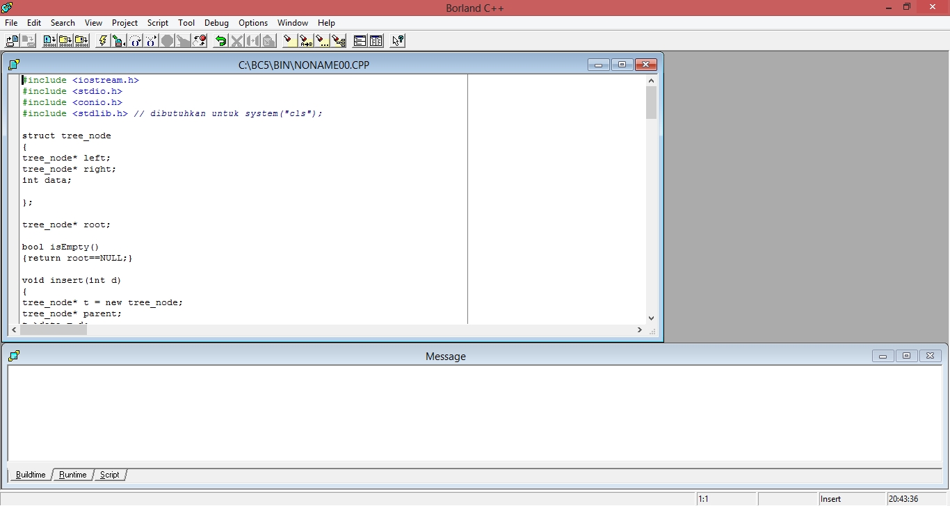Click the editor horizontal scrollbar right arrow
950x506 pixels.
pyautogui.click(x=640, y=330)
